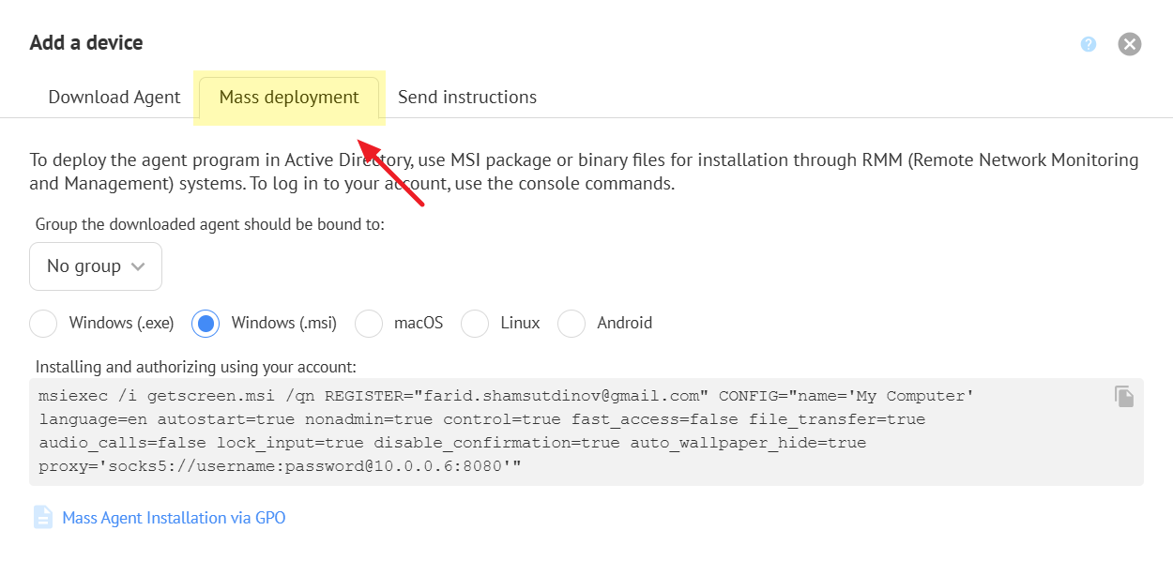Pick the macOS radio button
Viewport: 1173px width, 561px height.
point(369,324)
